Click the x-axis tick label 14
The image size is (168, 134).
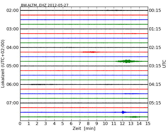pos(139,123)
